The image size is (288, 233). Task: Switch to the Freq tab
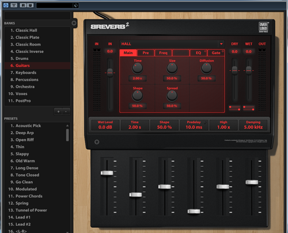coord(163,53)
